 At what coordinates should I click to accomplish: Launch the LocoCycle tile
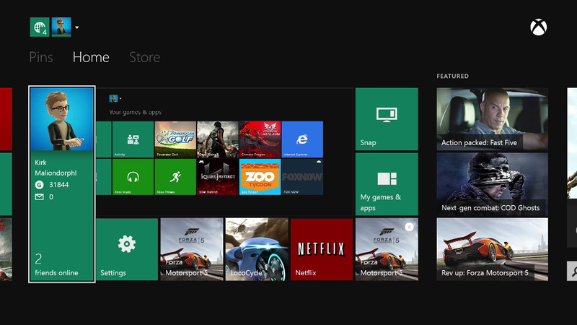point(257,249)
